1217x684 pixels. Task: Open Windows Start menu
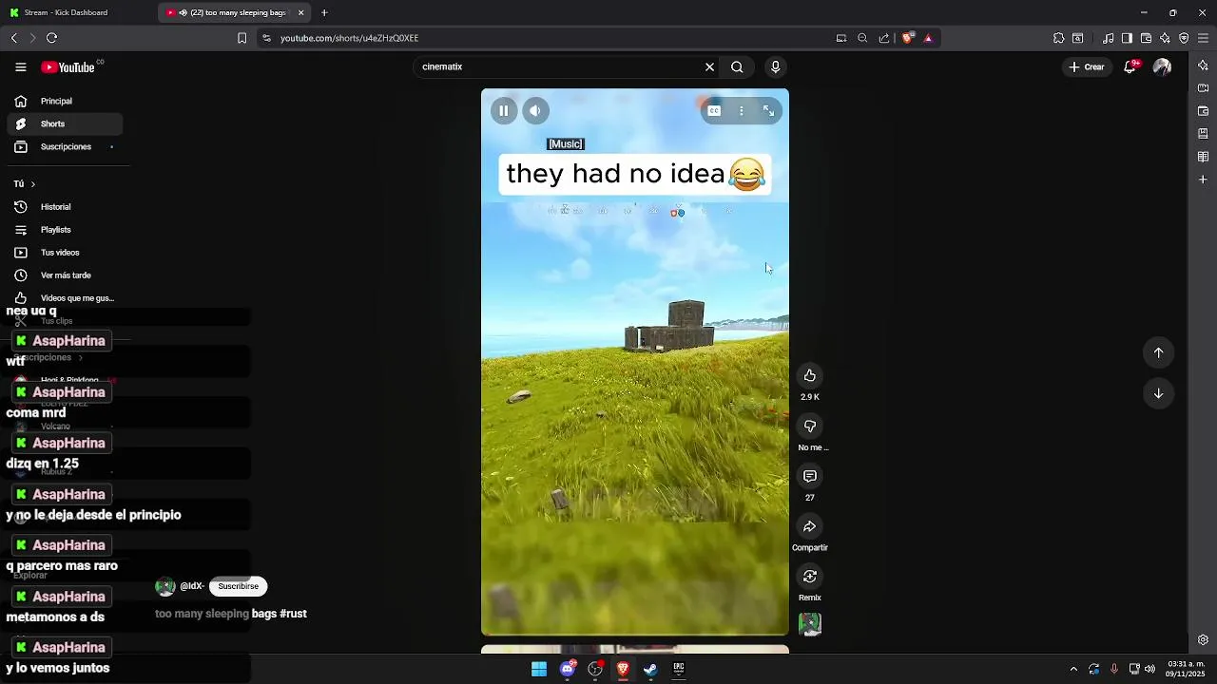point(539,669)
